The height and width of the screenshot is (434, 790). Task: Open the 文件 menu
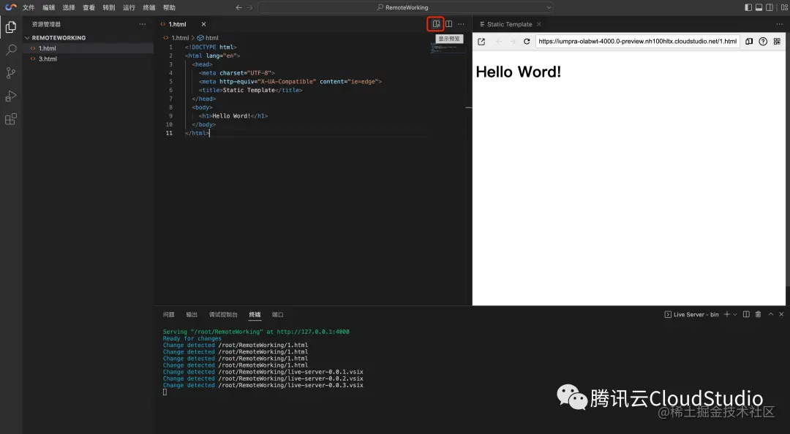(29, 7)
